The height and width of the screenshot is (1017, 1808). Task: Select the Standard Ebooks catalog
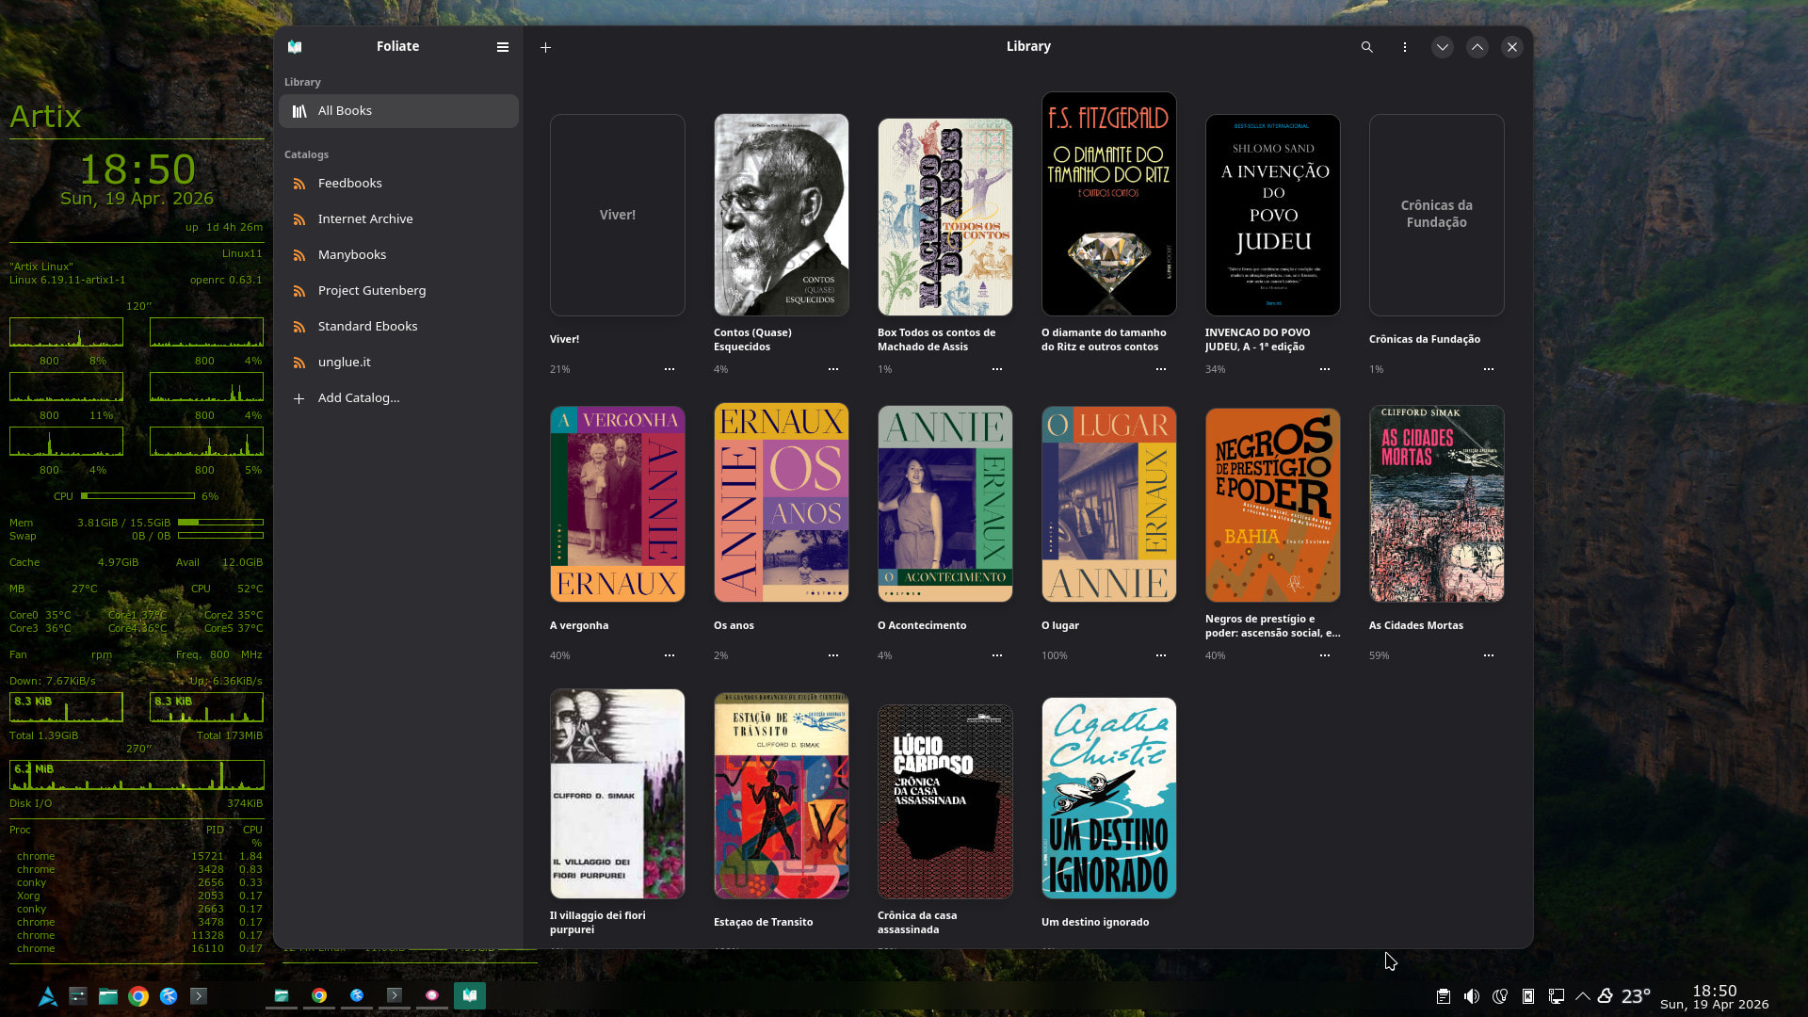point(367,326)
